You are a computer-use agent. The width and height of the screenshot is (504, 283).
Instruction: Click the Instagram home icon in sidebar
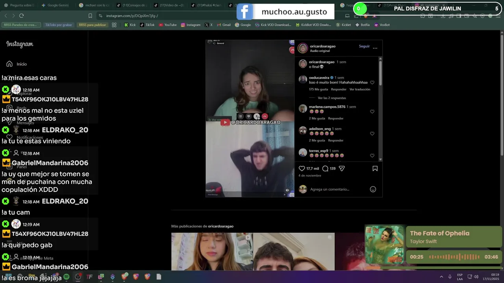(9, 64)
